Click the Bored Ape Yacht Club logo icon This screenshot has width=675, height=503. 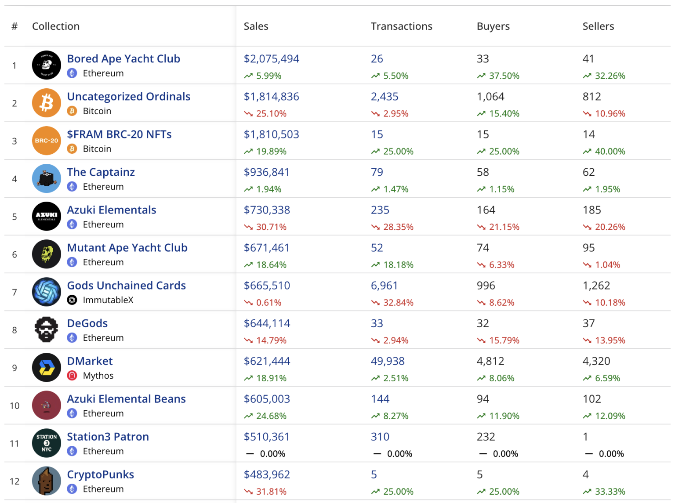click(46, 65)
